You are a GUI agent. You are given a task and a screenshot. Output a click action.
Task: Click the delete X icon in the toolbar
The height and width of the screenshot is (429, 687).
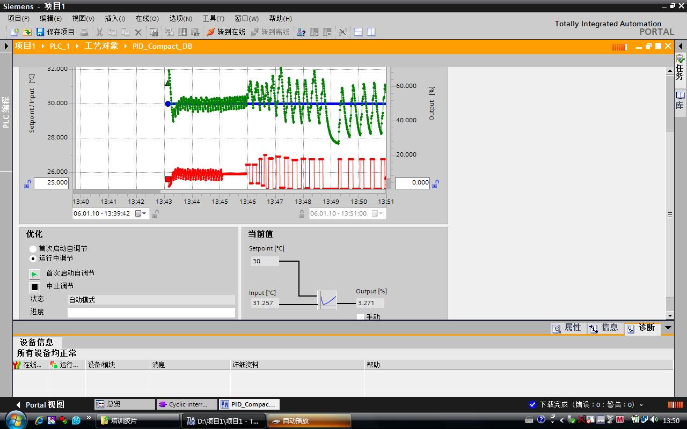pyautogui.click(x=138, y=32)
